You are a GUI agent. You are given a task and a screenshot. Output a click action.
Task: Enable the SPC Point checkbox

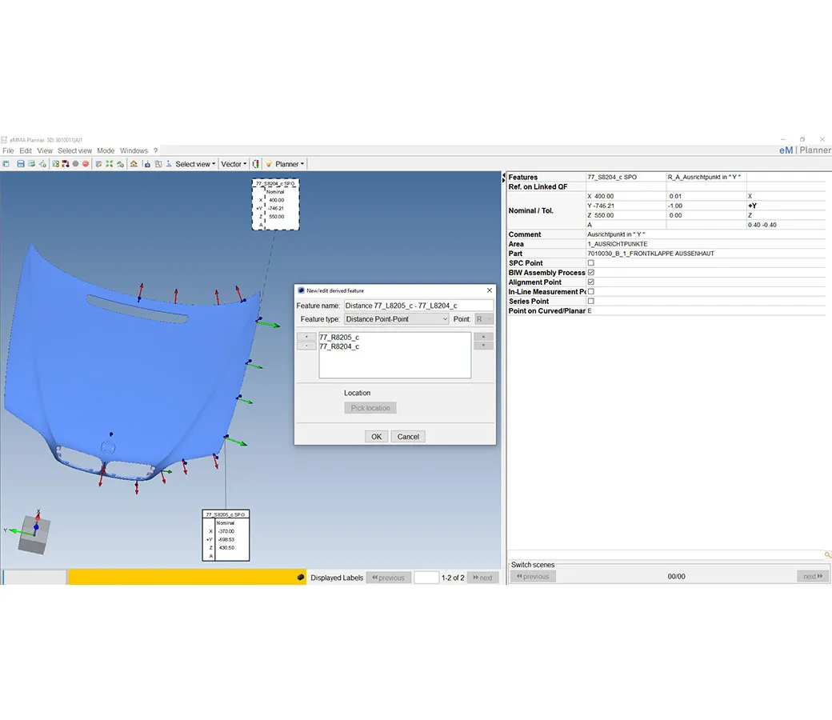(x=591, y=263)
